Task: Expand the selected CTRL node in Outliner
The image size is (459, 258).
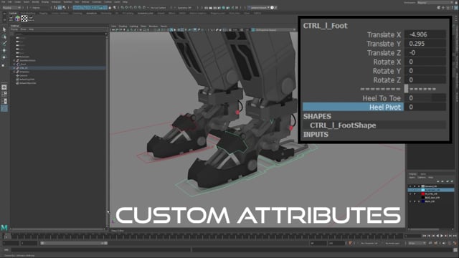Action: (14, 68)
